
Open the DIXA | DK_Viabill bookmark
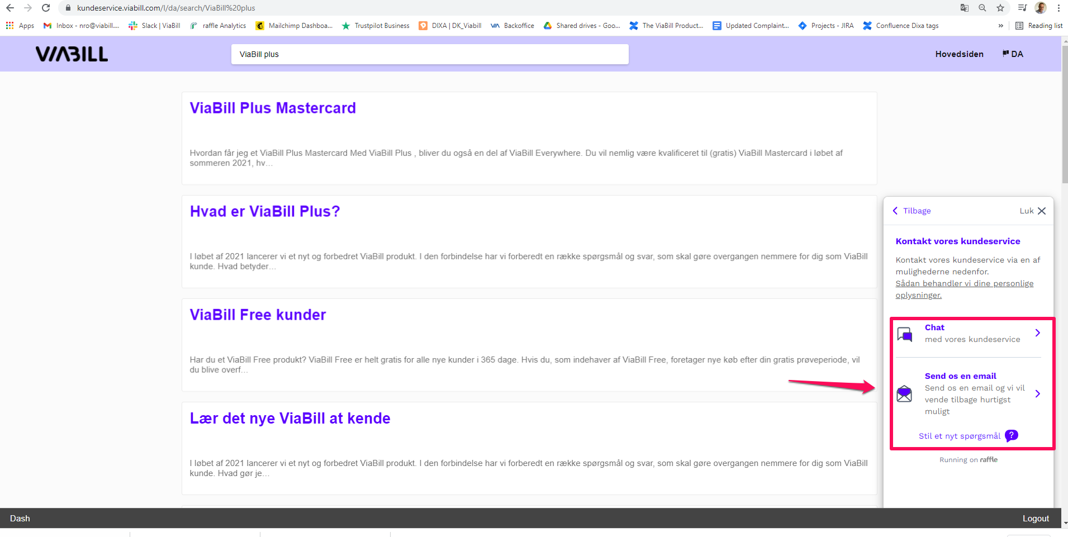pos(450,26)
